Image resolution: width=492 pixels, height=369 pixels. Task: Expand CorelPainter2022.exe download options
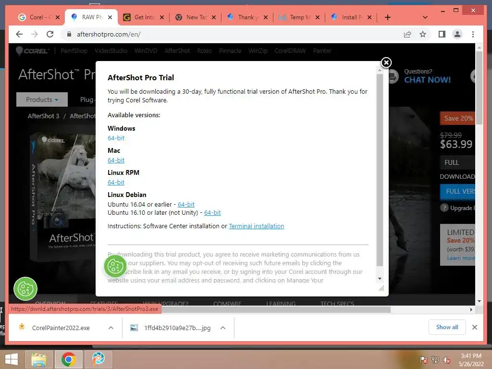pyautogui.click(x=111, y=328)
